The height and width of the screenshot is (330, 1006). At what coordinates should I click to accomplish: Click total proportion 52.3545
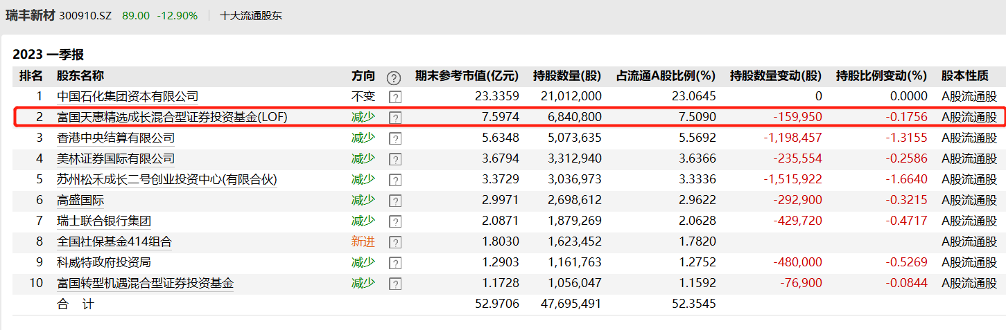point(693,304)
